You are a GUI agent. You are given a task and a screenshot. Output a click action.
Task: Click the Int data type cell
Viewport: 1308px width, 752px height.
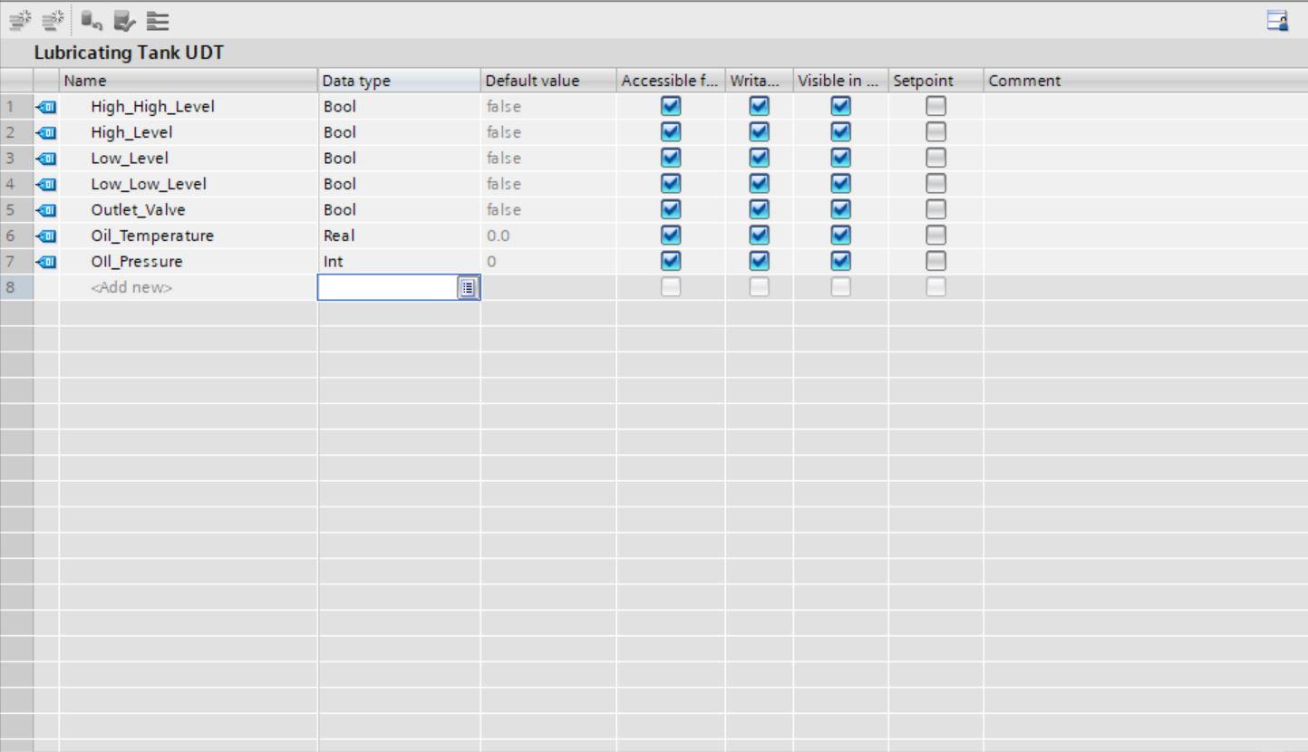(399, 262)
